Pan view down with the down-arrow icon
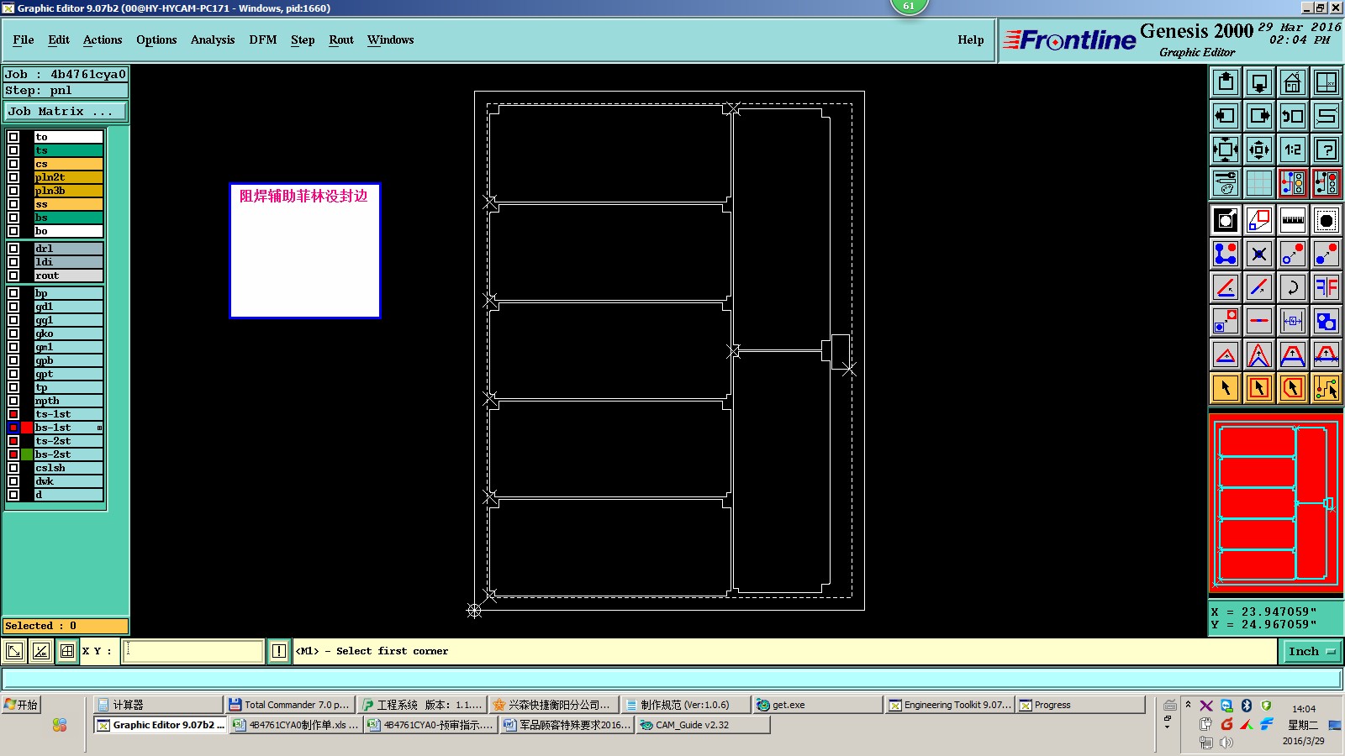1345x756 pixels. pyautogui.click(x=1259, y=82)
